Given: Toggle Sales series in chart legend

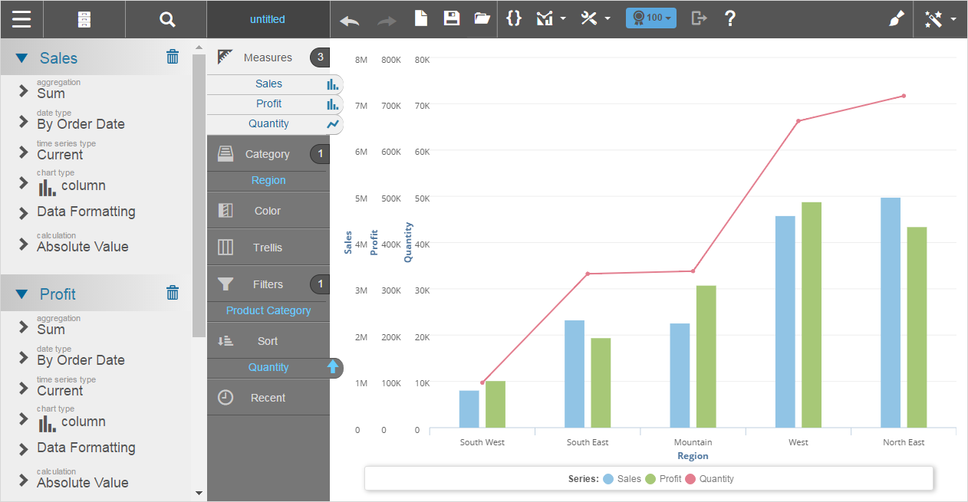Looking at the screenshot, I should coord(622,479).
